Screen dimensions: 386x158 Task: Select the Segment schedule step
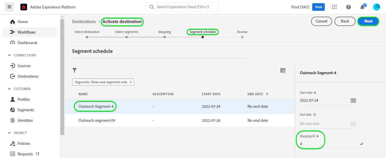pyautogui.click(x=203, y=32)
